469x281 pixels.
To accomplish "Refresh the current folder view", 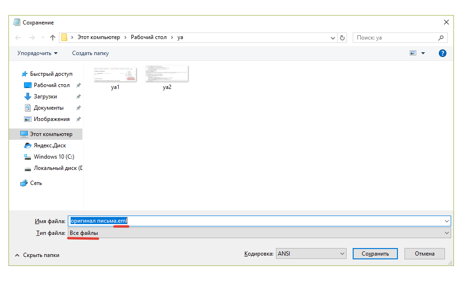I will tap(342, 38).
